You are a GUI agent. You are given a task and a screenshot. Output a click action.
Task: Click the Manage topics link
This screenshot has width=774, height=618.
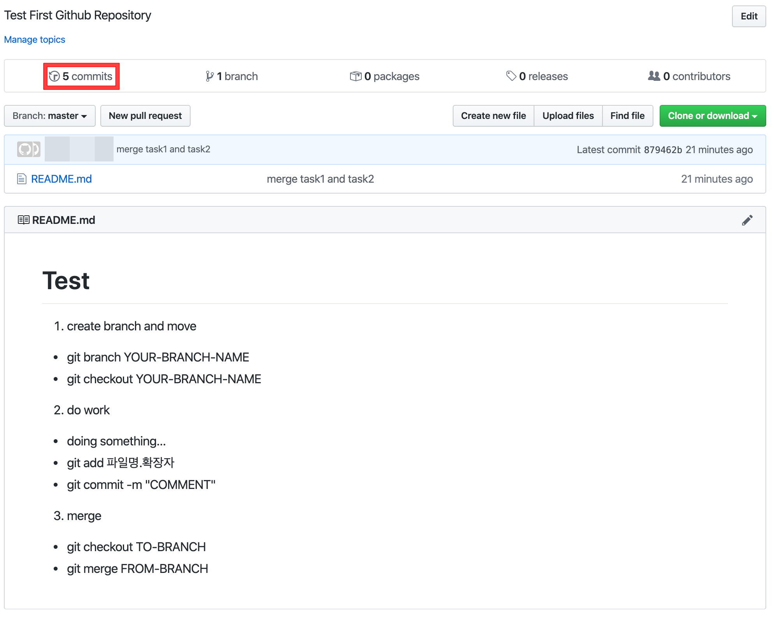click(35, 40)
